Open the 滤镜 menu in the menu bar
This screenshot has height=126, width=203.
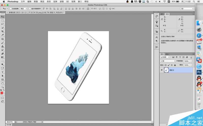pos(62,2)
